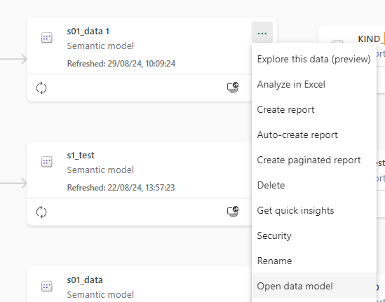Choose Get quick insights from the menu
The width and height of the screenshot is (385, 302).
click(314, 210)
